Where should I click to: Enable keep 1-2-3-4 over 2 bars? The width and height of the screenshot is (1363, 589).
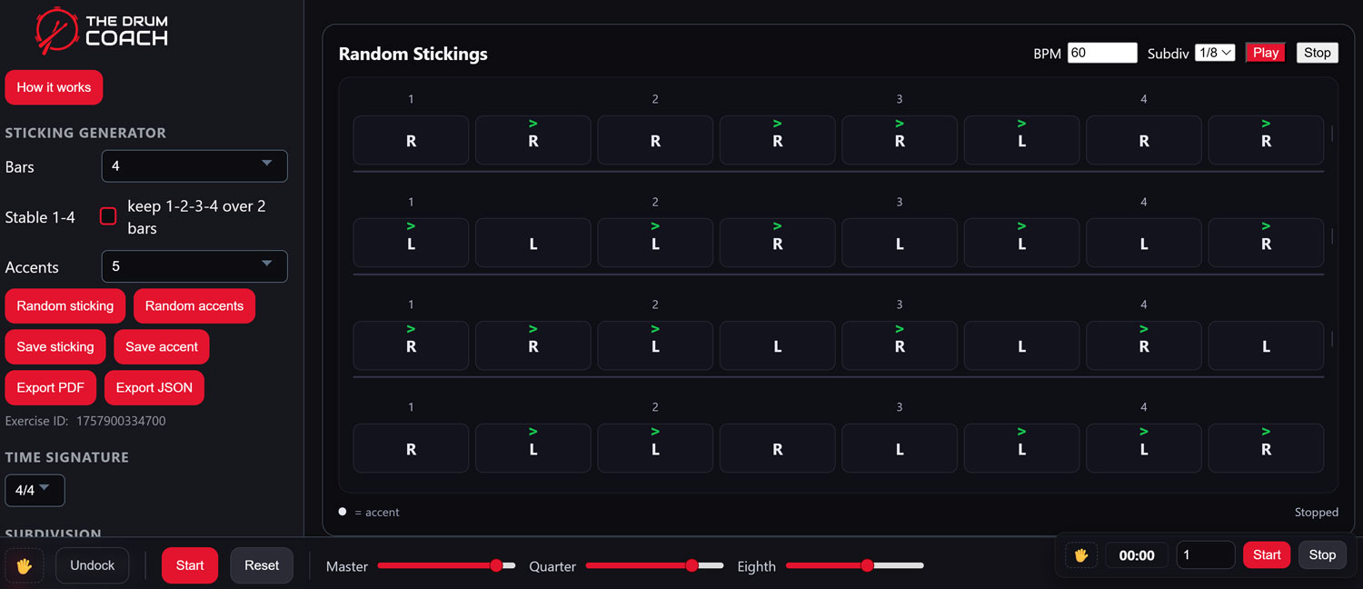pyautogui.click(x=108, y=216)
